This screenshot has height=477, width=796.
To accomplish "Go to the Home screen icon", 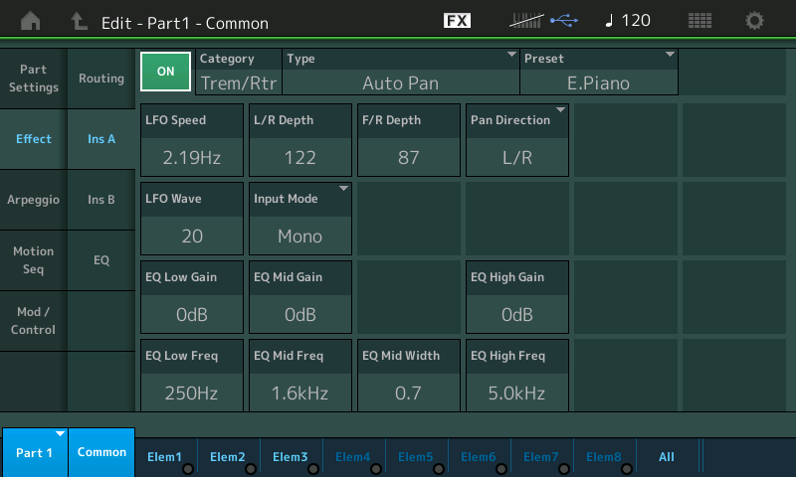I will [x=32, y=21].
